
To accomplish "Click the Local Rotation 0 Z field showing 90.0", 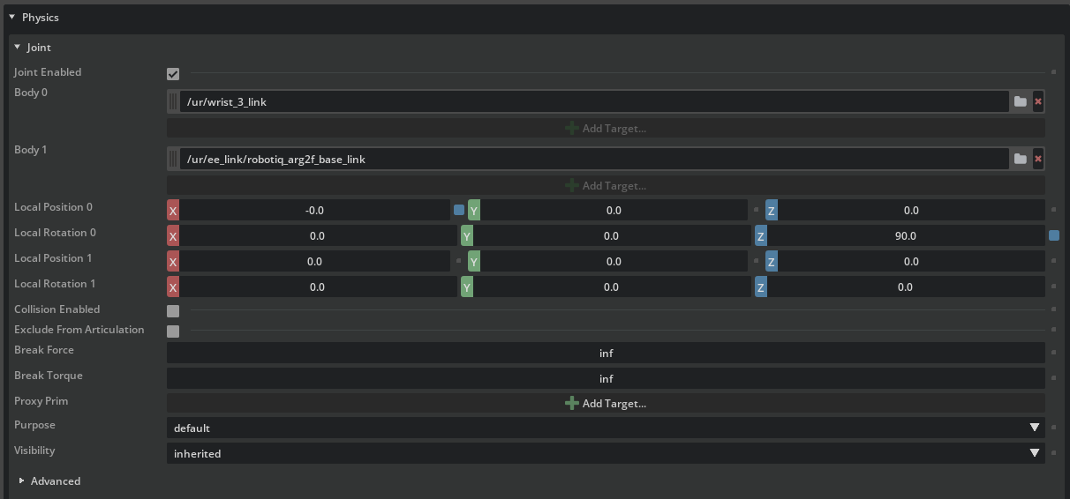I will click(x=906, y=236).
